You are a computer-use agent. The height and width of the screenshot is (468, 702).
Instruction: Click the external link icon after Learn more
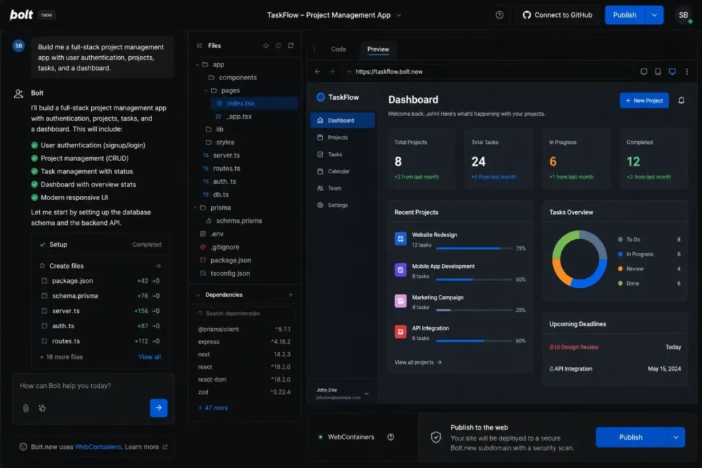[x=165, y=447]
